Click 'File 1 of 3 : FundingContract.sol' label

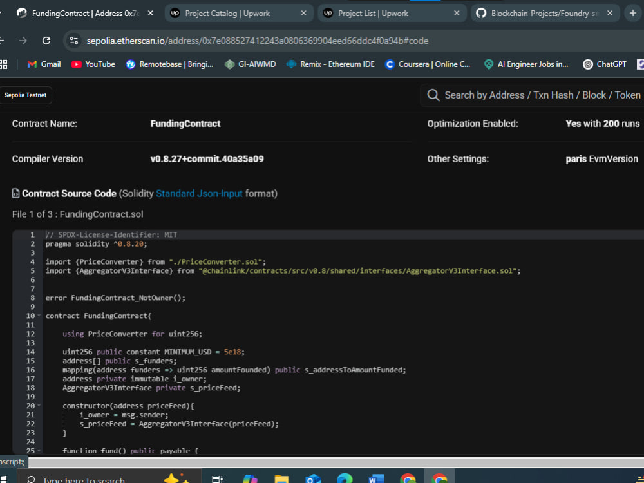click(78, 214)
